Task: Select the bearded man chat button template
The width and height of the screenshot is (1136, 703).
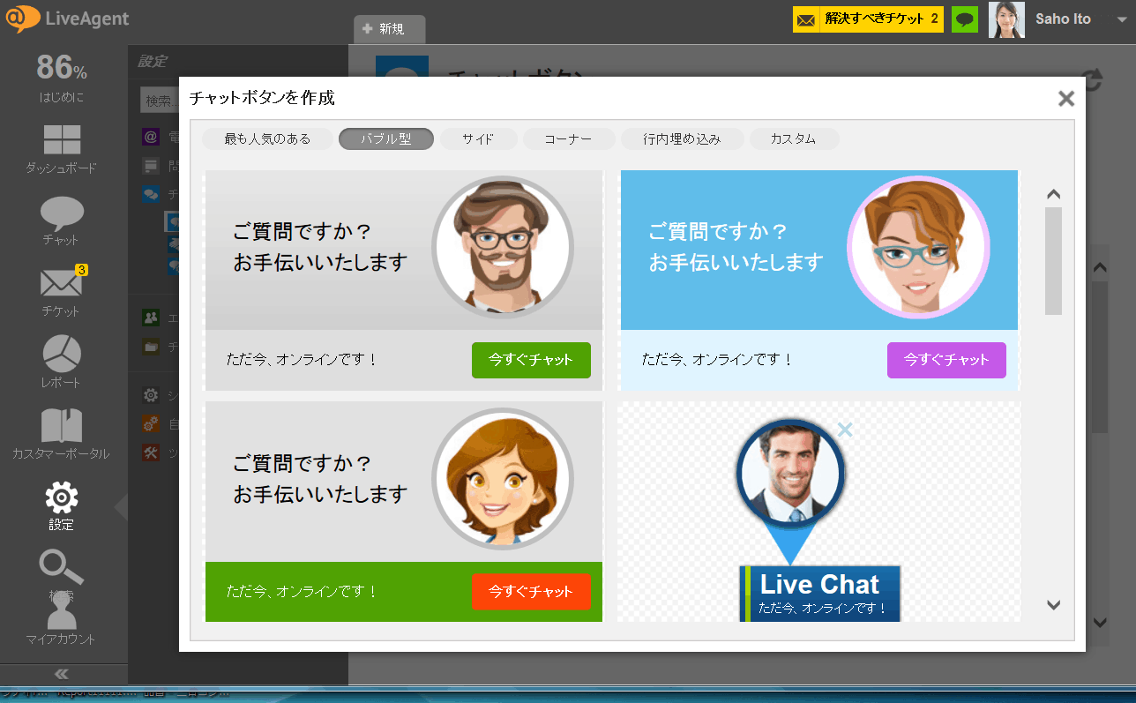Action: pos(403,279)
